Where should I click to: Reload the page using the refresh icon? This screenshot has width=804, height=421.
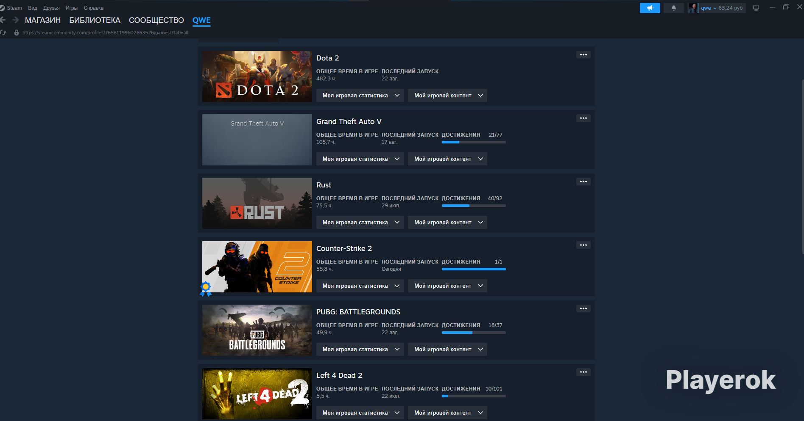(3, 33)
